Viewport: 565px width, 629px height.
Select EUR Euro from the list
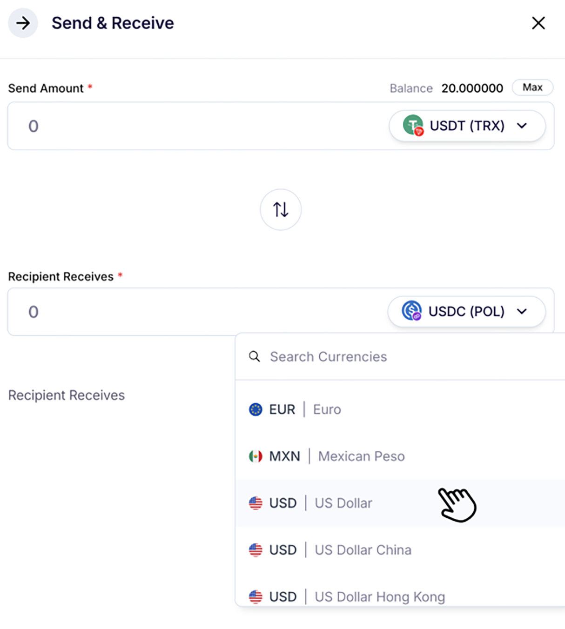click(400, 409)
